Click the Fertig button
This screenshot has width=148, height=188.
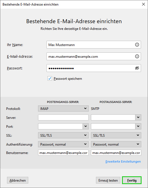click(132, 180)
